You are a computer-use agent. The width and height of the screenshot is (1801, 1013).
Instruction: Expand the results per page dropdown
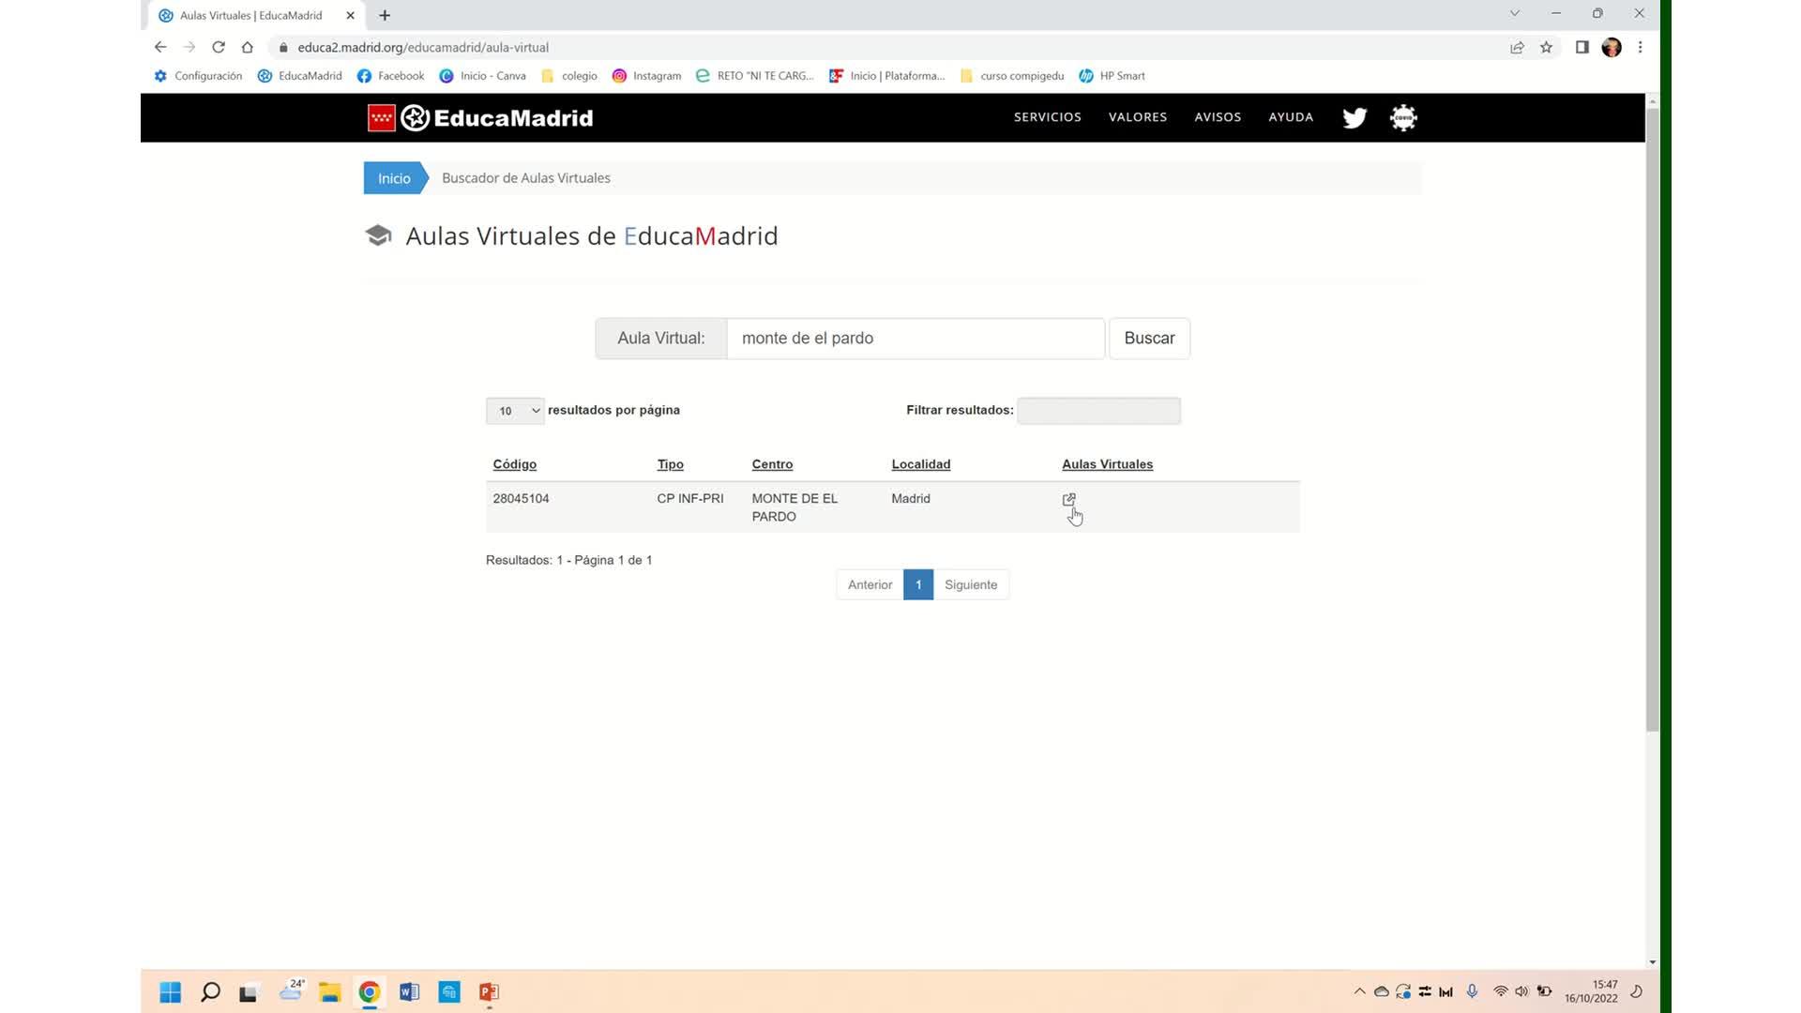pos(515,411)
